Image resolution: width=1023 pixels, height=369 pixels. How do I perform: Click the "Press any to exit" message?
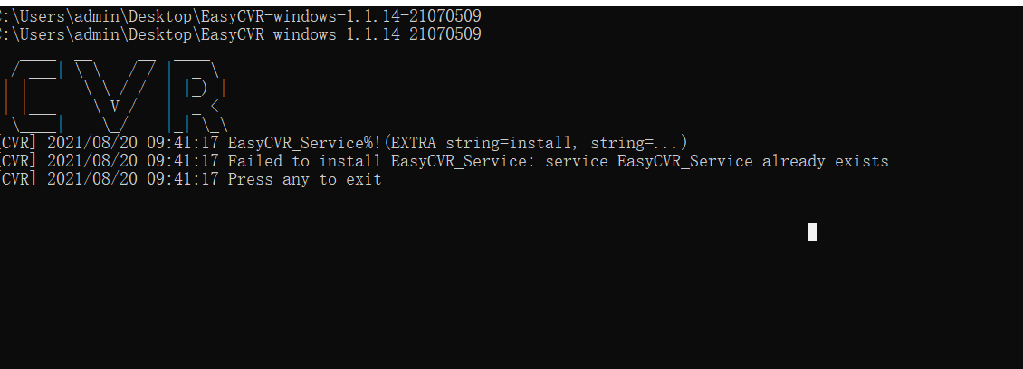304,180
